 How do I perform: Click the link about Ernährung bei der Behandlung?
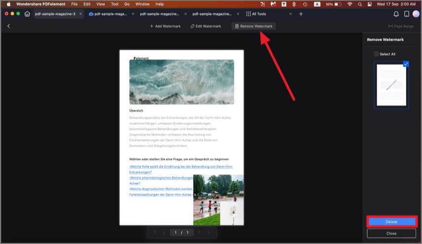pyautogui.click(x=181, y=169)
